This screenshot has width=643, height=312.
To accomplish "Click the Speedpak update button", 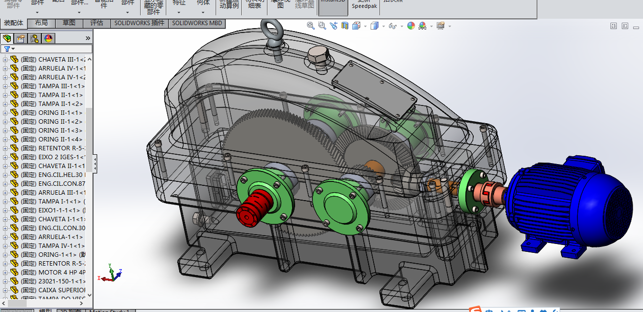I will click(x=365, y=6).
